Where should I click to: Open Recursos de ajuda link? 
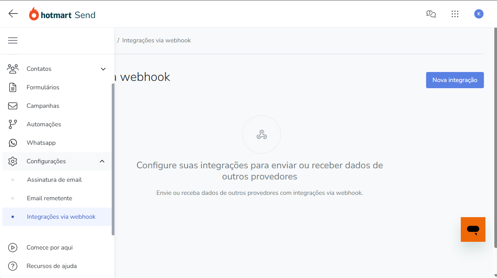[57, 266]
